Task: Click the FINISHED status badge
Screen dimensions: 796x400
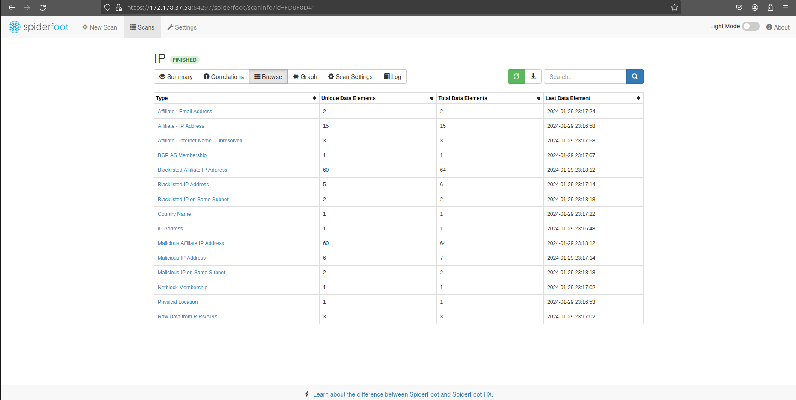Action: point(185,60)
